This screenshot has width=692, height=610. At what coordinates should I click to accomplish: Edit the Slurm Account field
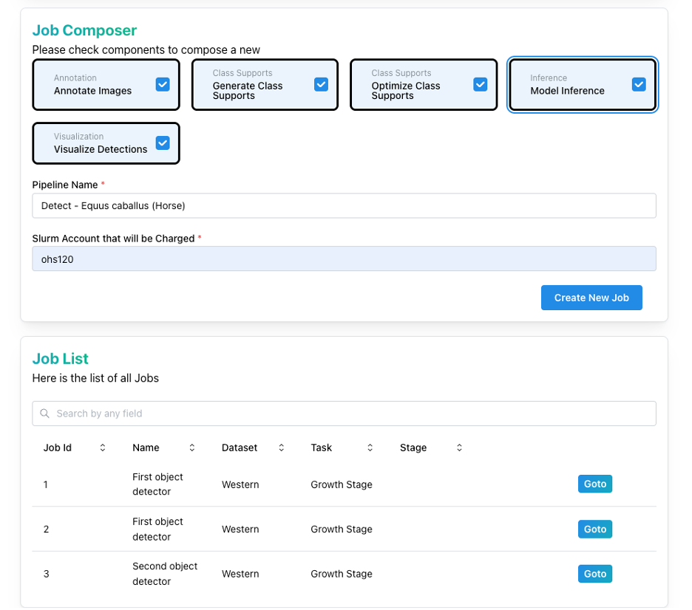344,258
